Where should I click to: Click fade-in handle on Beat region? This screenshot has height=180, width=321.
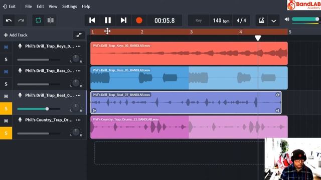94,110
